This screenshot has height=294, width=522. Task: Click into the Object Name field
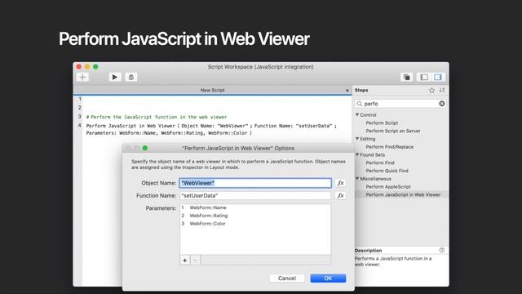(x=255, y=183)
